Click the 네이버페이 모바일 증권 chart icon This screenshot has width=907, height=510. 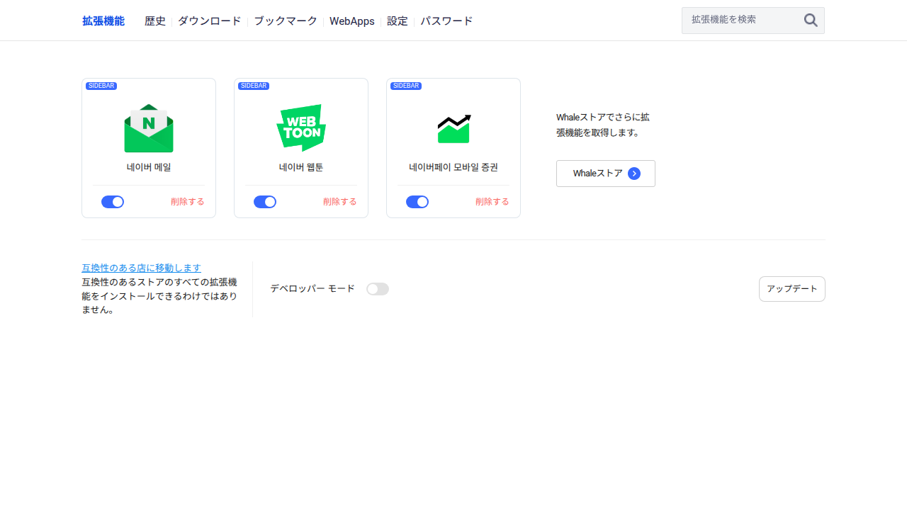[x=453, y=128]
